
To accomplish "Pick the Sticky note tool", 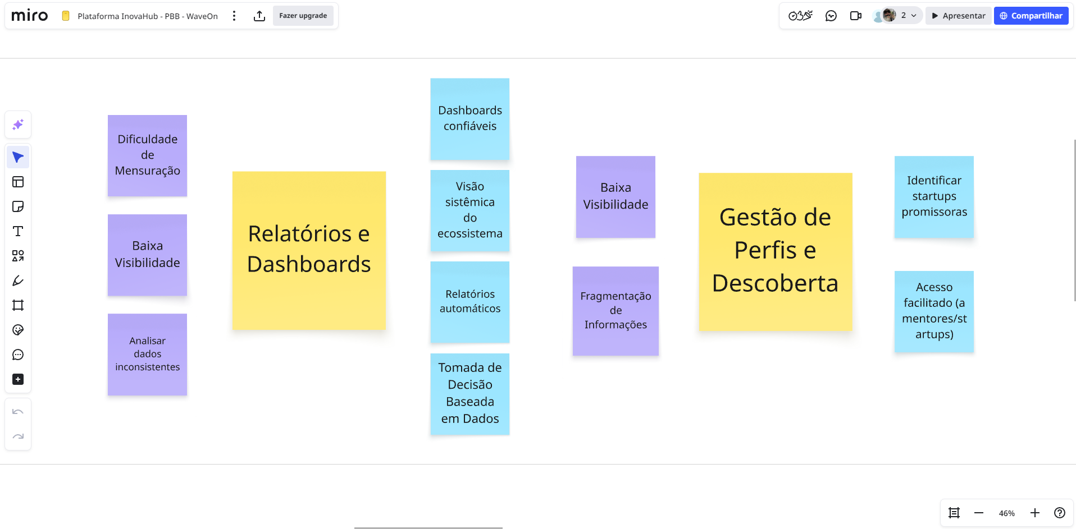I will pos(18,206).
